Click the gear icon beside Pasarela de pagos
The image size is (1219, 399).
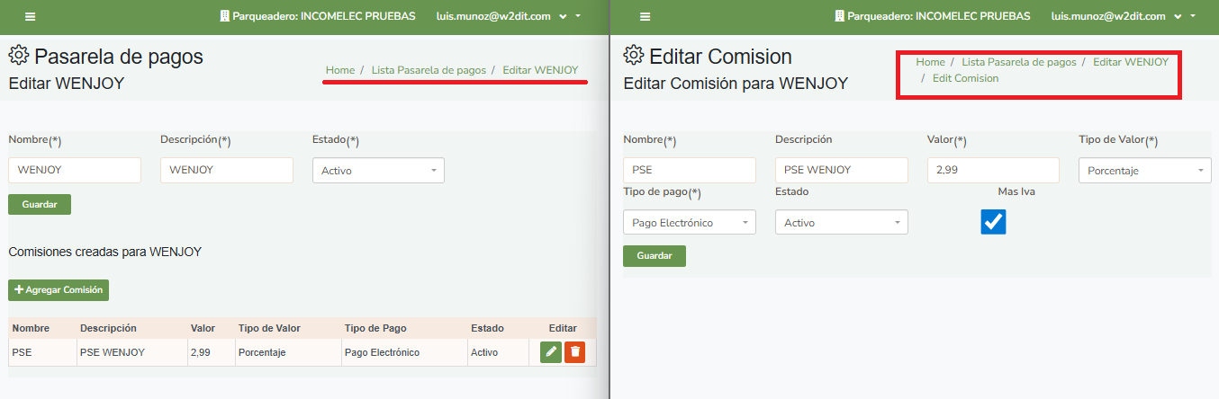coord(18,56)
